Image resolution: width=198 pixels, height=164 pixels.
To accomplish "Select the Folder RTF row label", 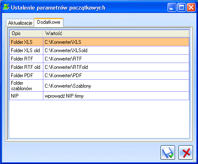I will [26, 59].
